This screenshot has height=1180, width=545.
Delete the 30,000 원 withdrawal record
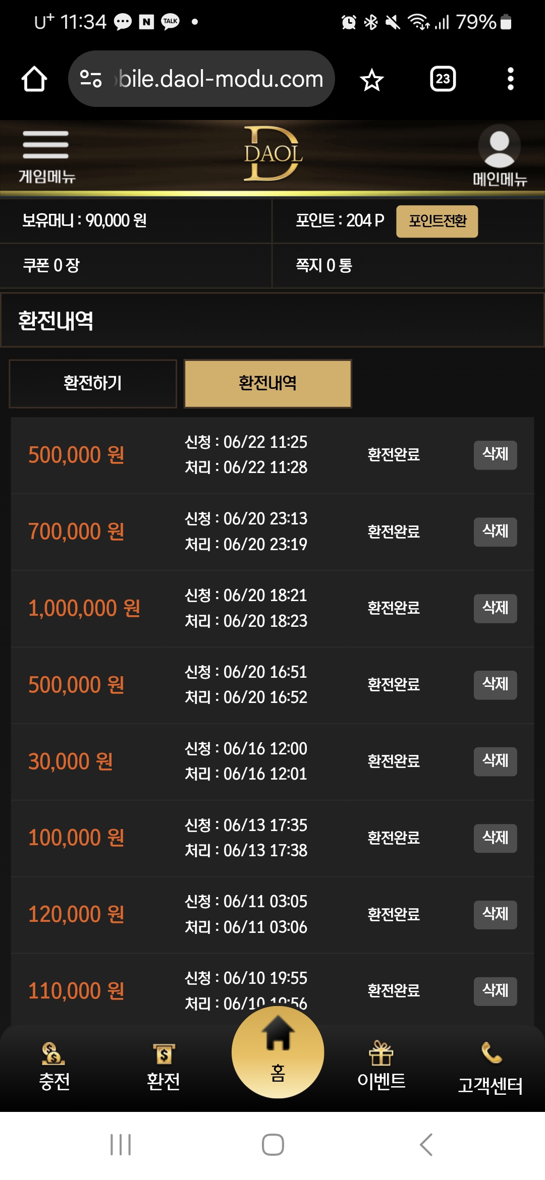(x=495, y=761)
